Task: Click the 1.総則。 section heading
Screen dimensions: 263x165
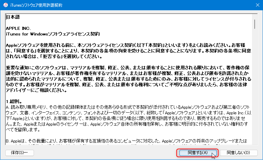Action: point(14,101)
